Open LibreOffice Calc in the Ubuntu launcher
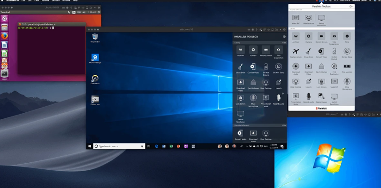 5,53
